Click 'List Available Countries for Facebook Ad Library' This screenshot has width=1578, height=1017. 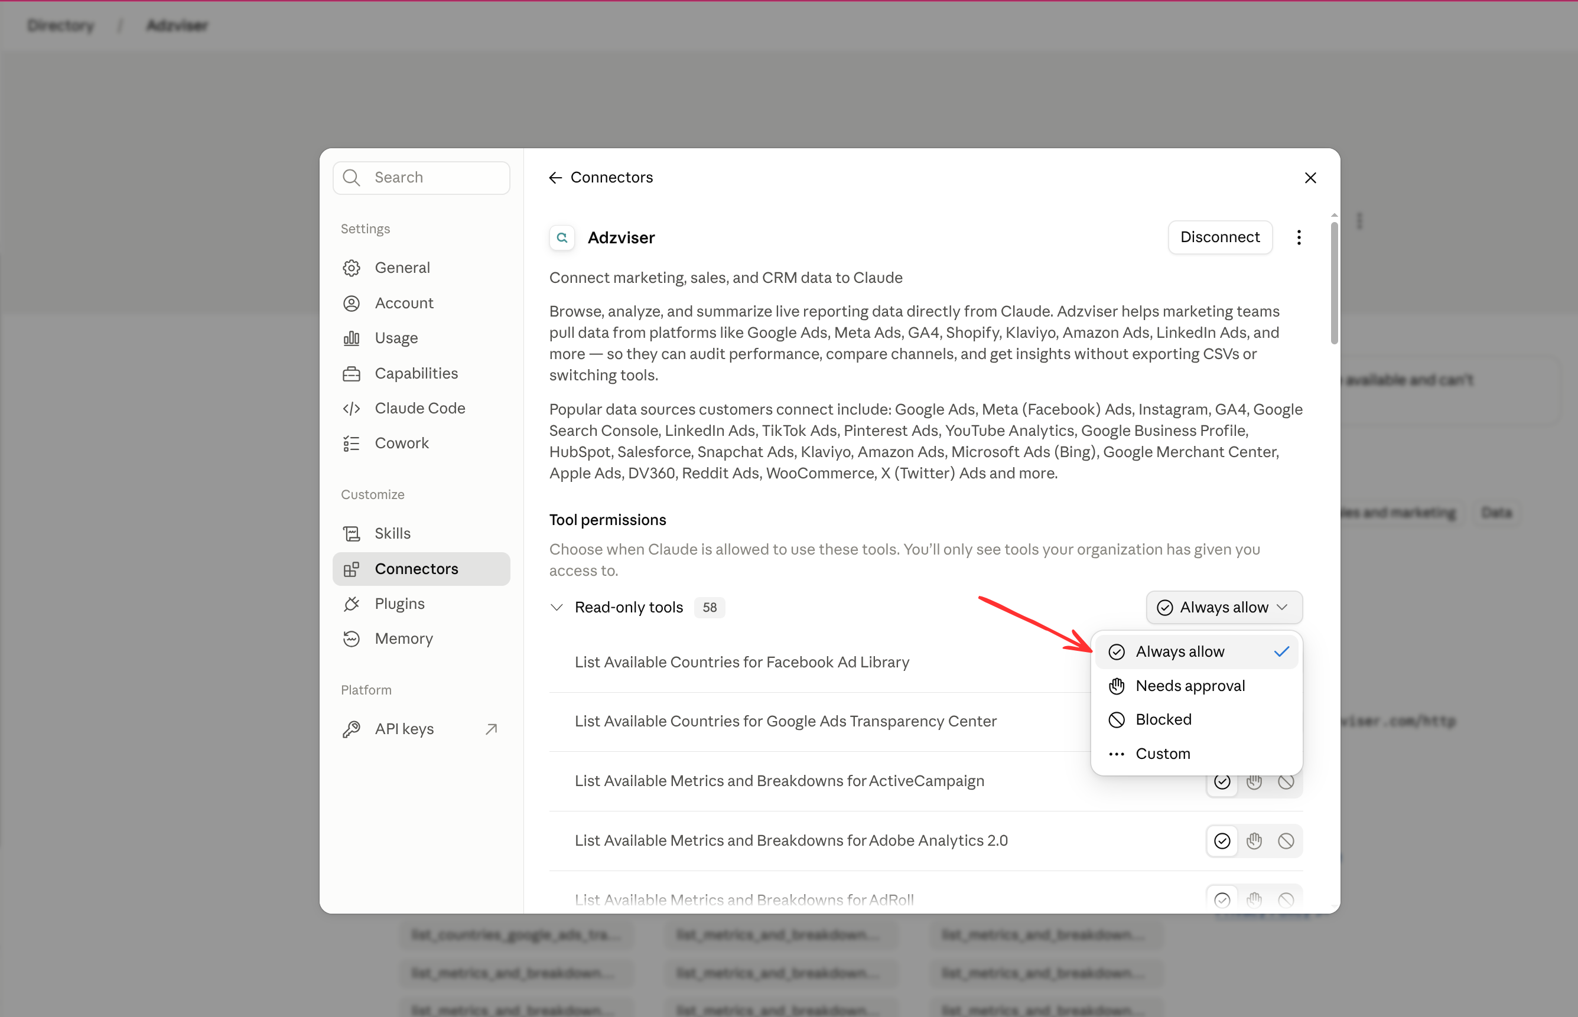click(741, 663)
